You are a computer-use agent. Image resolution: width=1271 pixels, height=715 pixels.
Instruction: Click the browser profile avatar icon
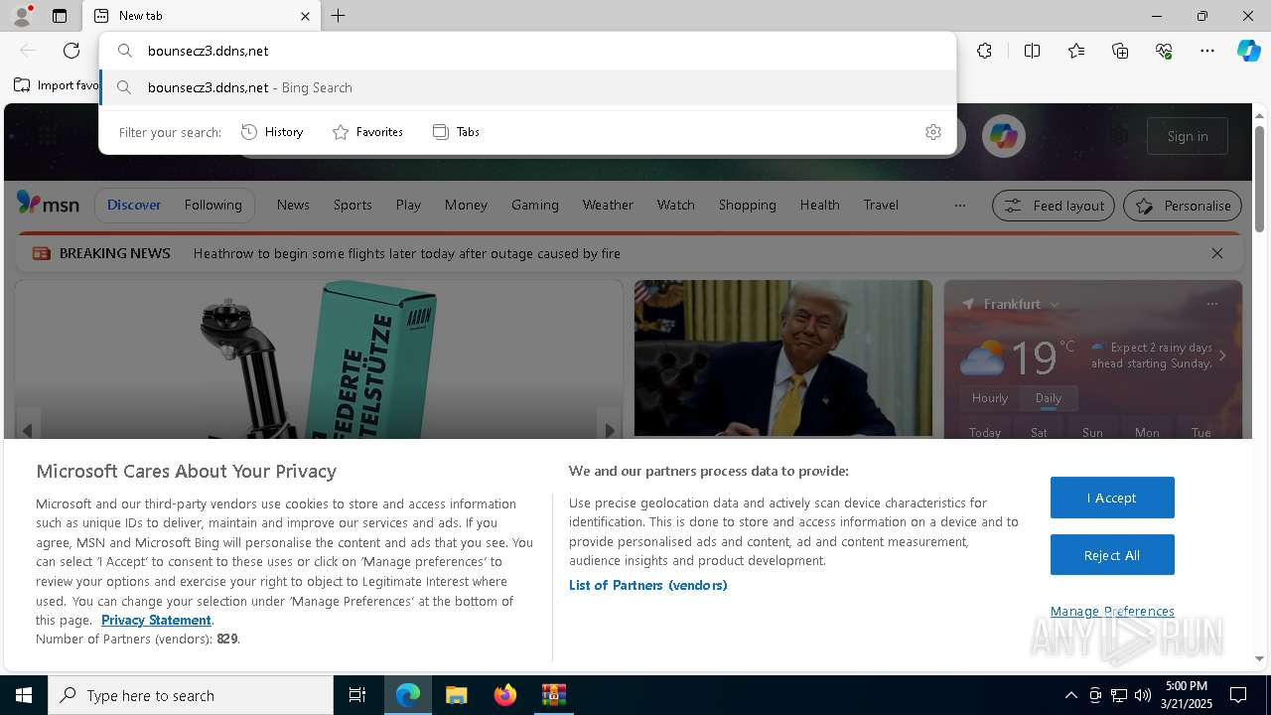coord(22,16)
